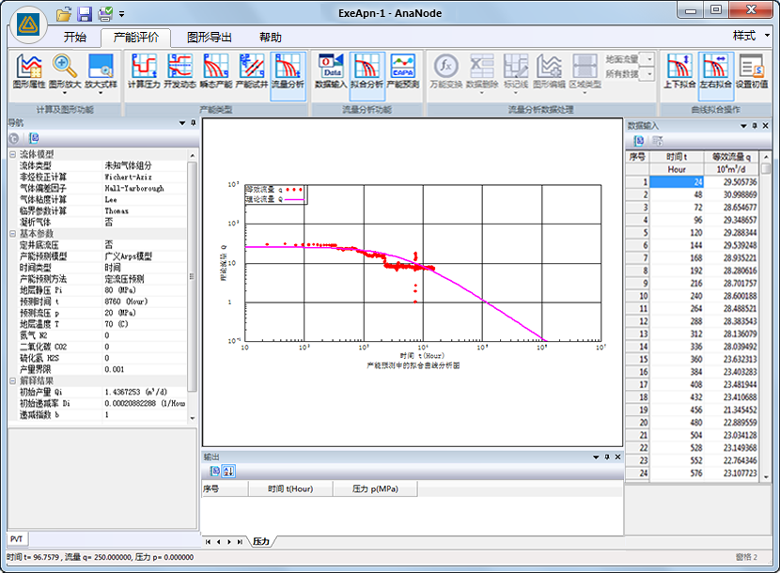
Task: Open the 帮助 help tab
Action: [270, 38]
